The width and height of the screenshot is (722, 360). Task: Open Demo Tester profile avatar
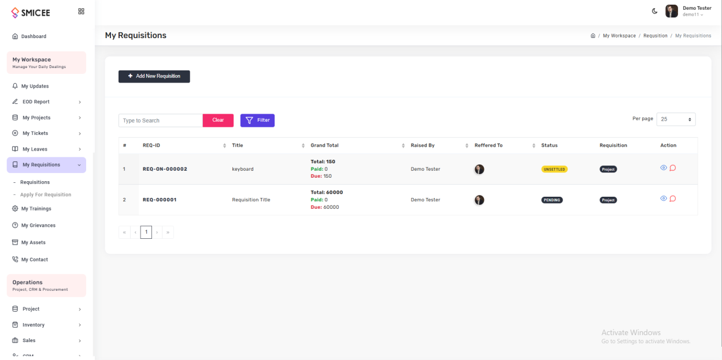(671, 11)
